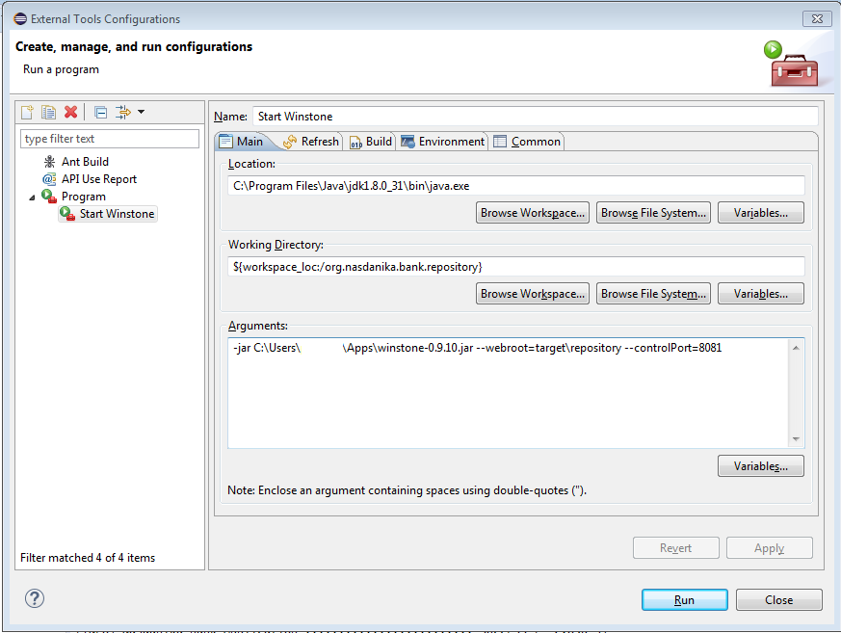Viewport: 841px width, 633px height.
Task: Click the Common tab icon
Action: point(500,142)
